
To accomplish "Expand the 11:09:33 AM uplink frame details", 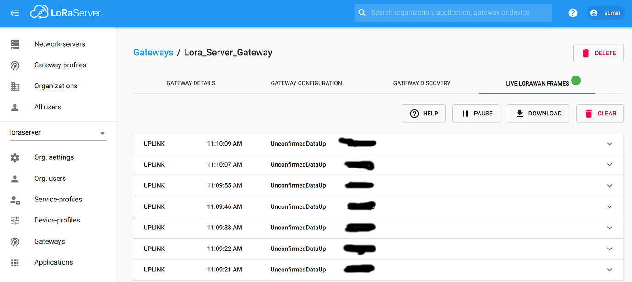I will click(610, 228).
